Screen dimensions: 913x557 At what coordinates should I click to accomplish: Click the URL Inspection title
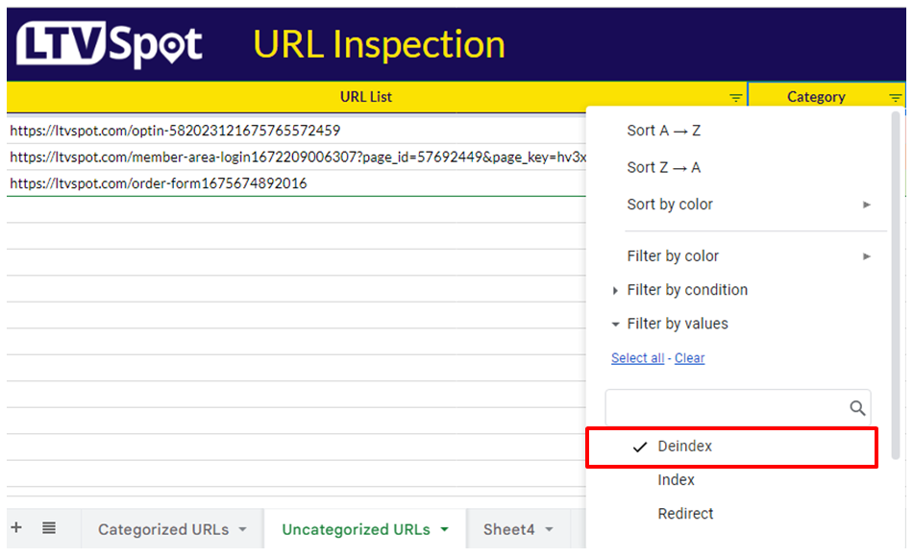(379, 45)
